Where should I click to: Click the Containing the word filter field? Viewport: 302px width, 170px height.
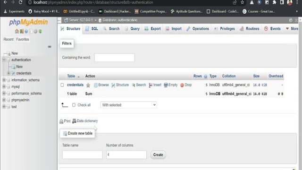click(114, 58)
